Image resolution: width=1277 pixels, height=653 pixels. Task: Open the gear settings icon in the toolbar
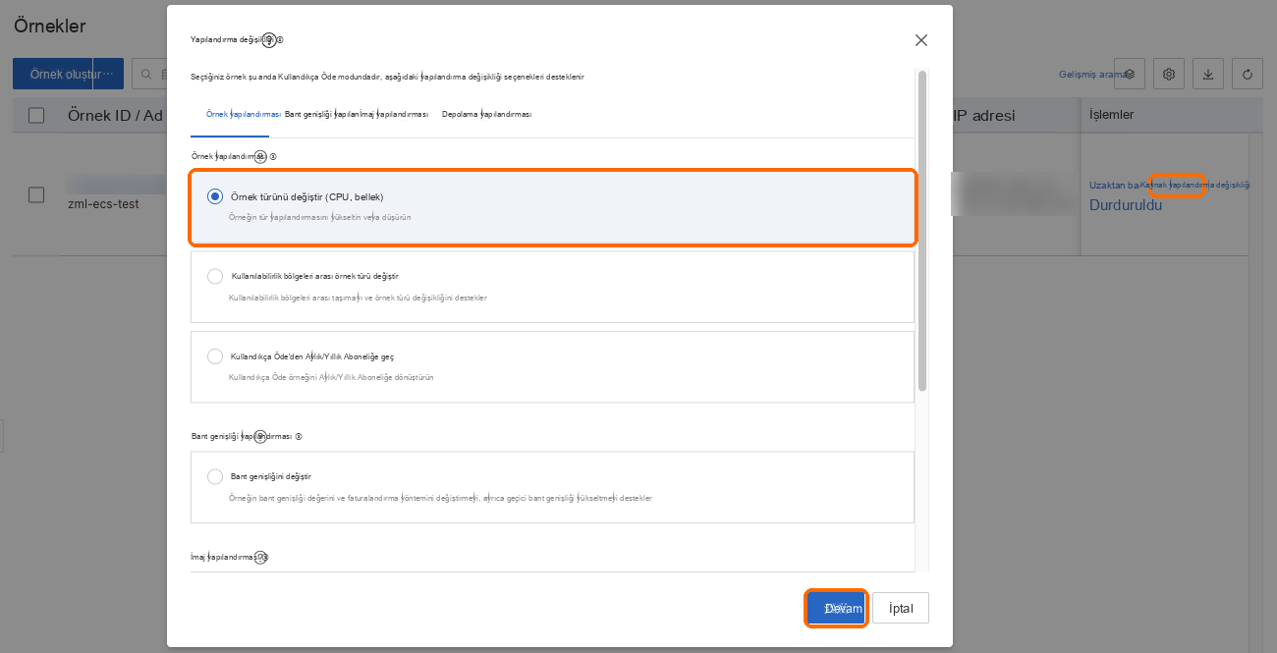coord(1169,74)
